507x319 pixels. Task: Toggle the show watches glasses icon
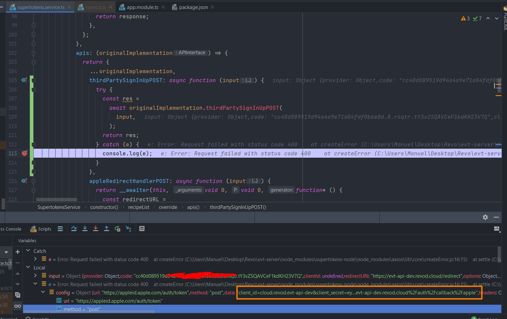(x=18, y=306)
